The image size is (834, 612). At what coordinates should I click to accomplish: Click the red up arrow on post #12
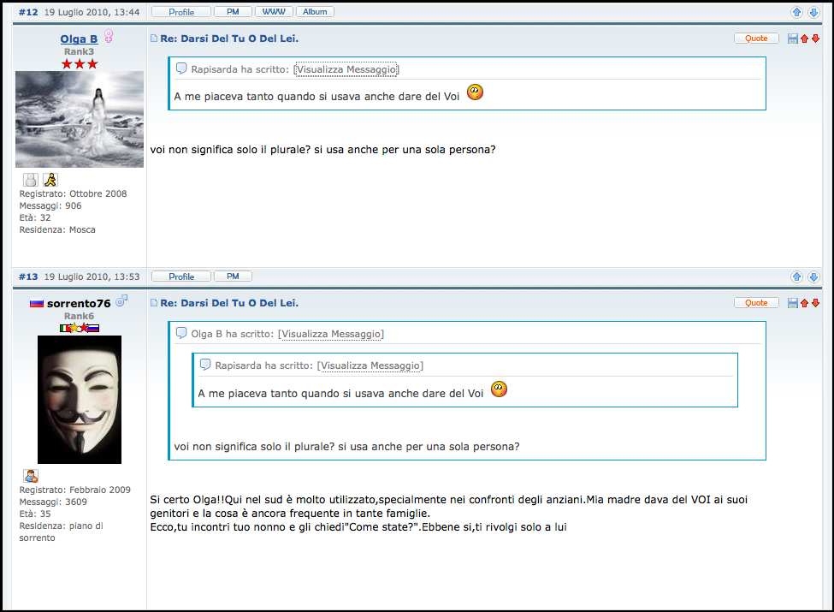point(804,39)
